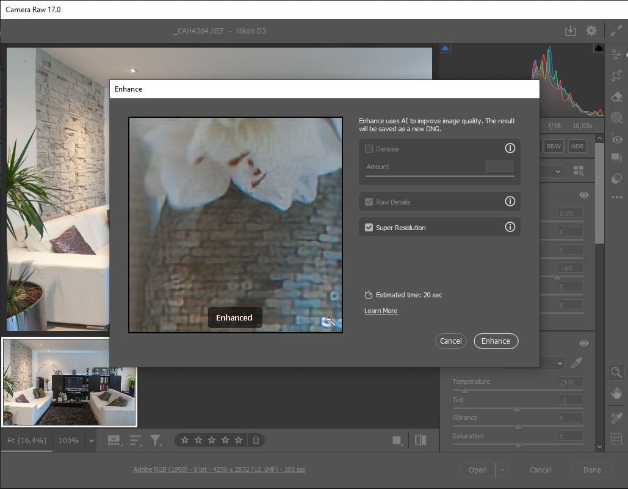Select the Crop tool in the right toolbar
Image resolution: width=628 pixels, height=489 pixels.
616,75
